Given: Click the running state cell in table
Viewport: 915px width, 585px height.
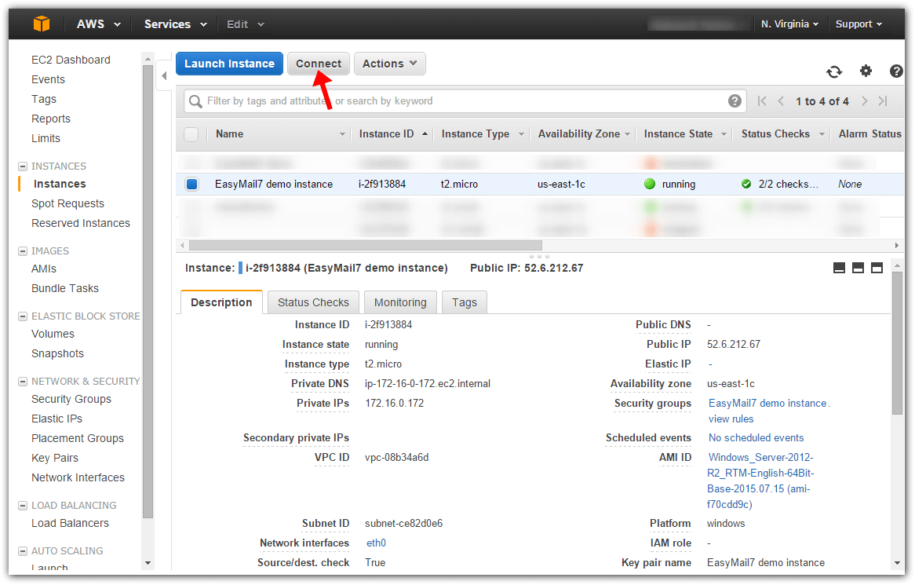Looking at the screenshot, I should pos(670,185).
